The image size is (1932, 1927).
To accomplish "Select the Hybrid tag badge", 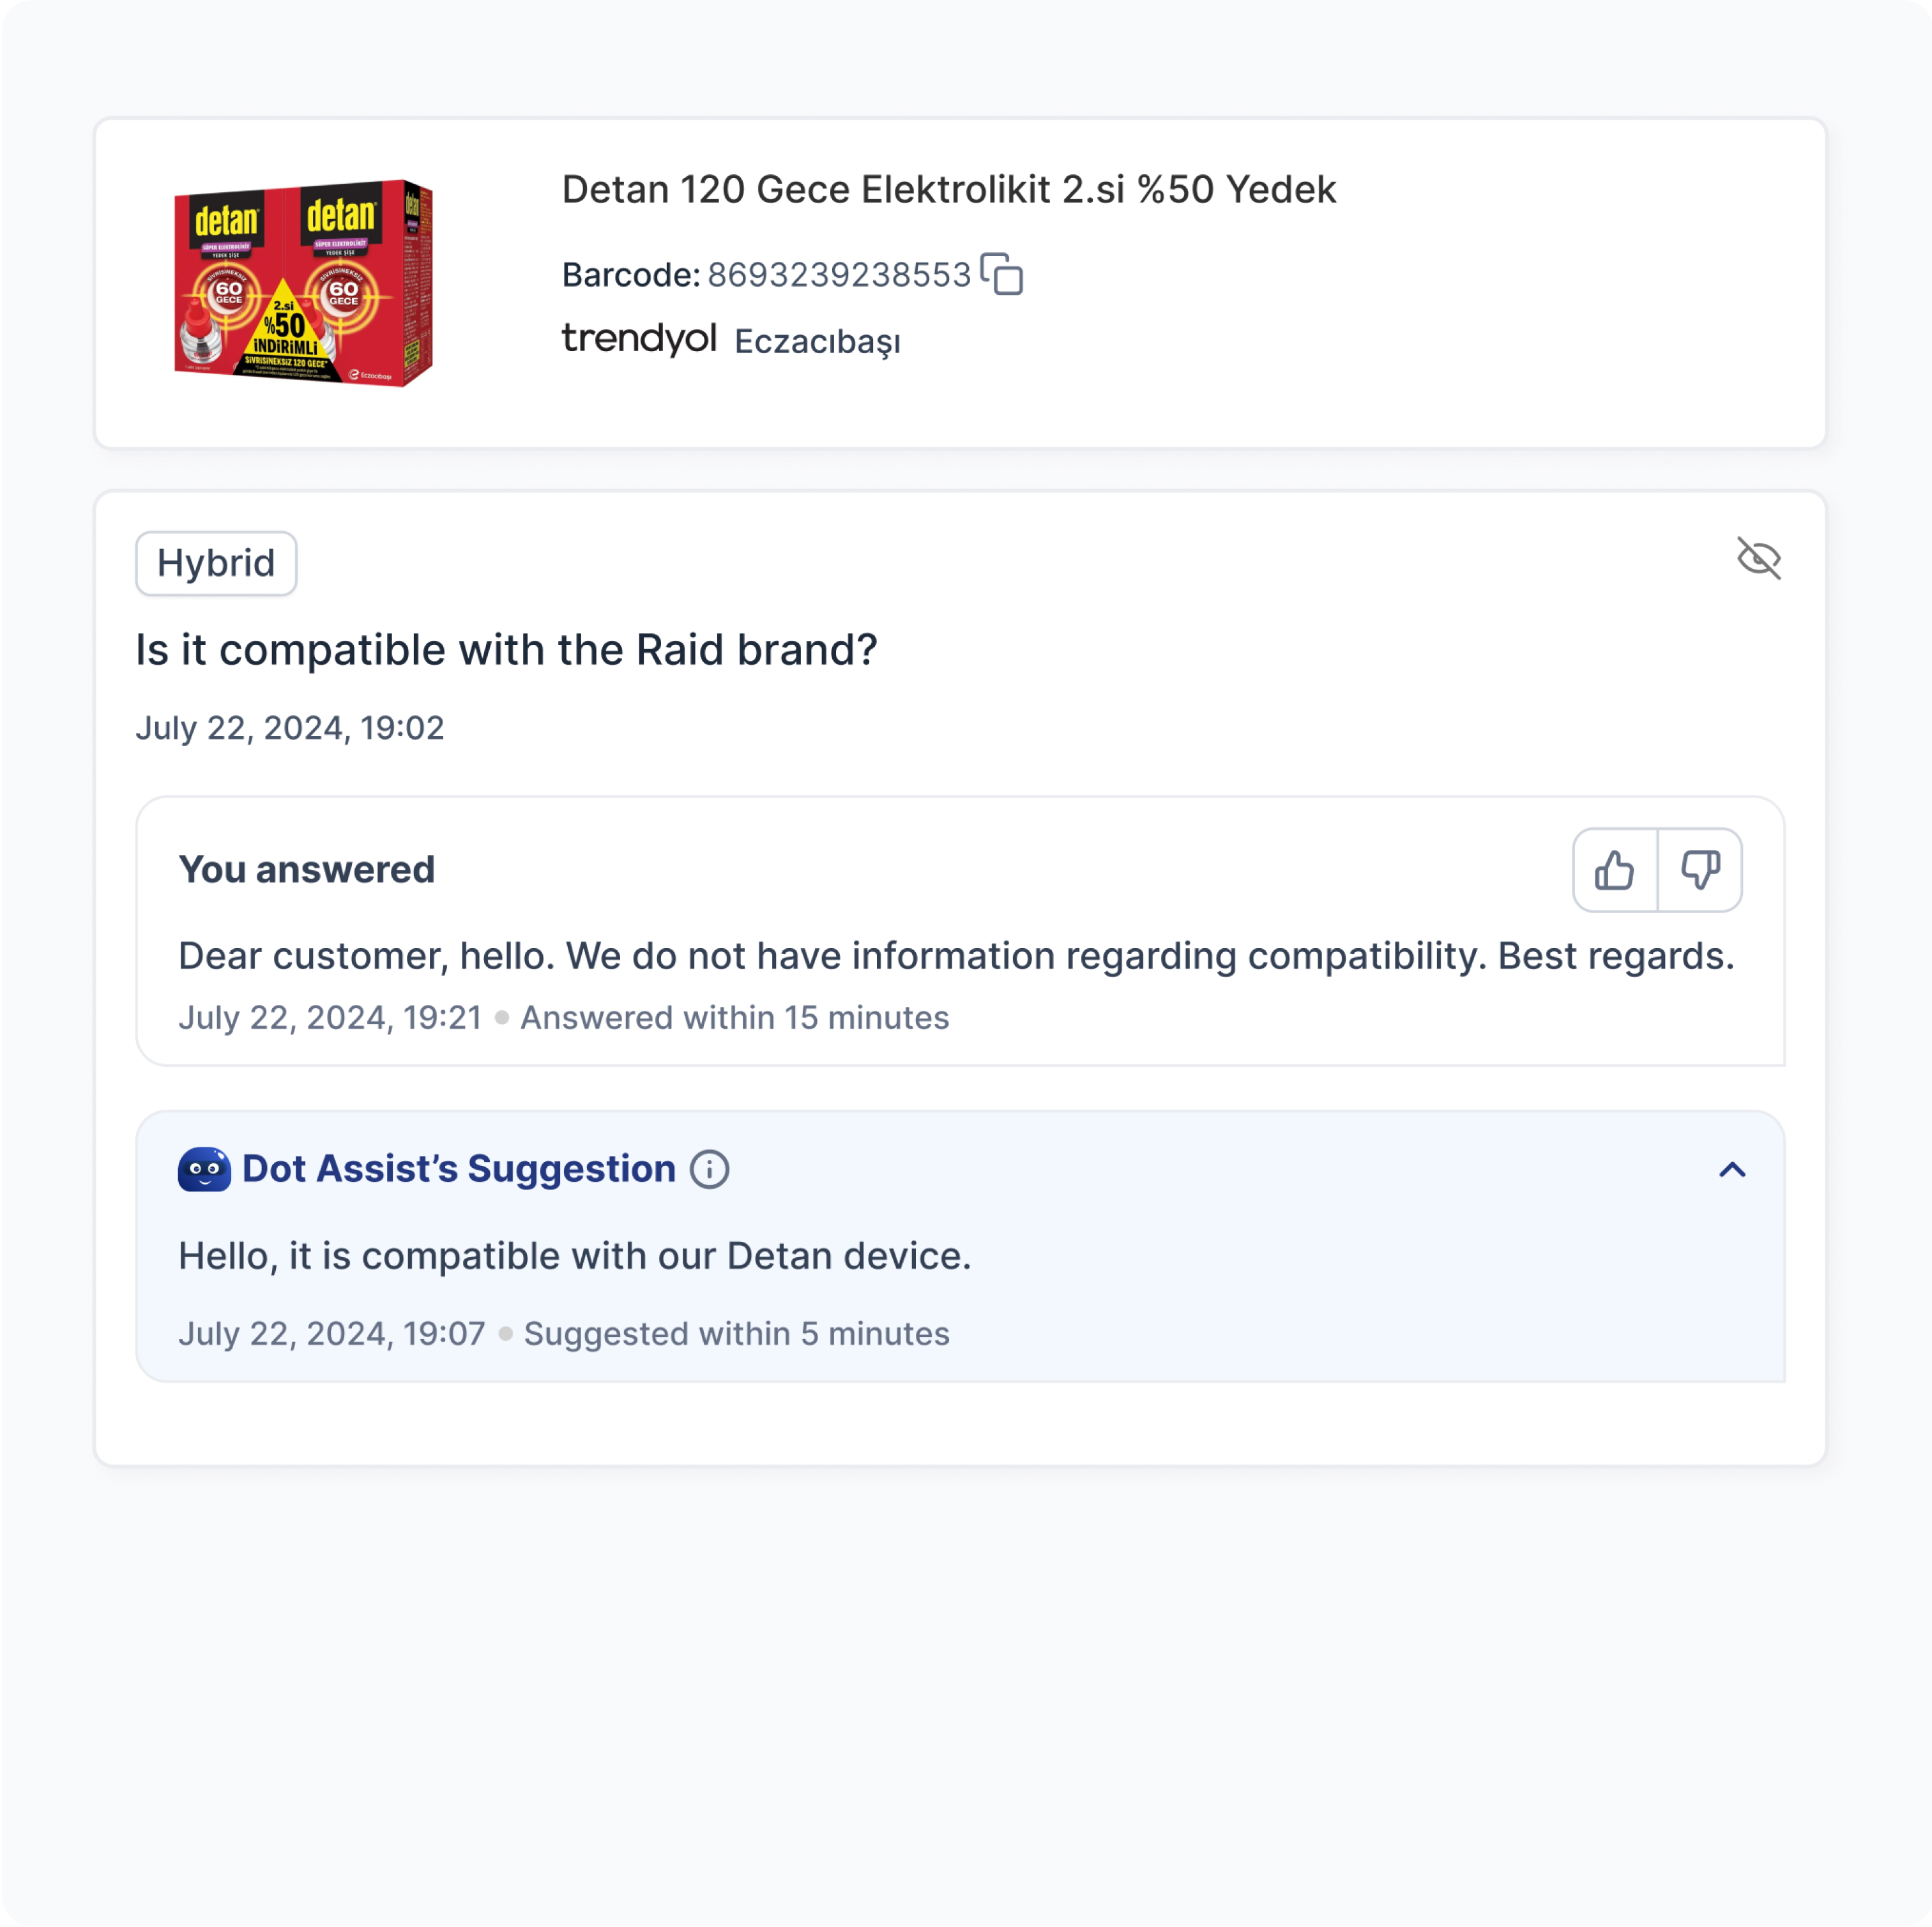I will click(216, 564).
